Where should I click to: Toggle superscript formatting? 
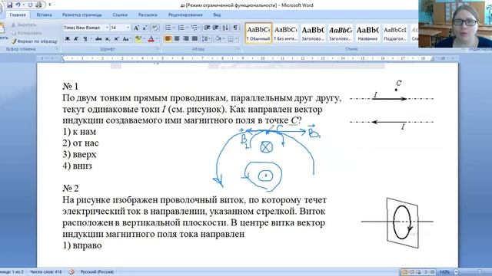[x=116, y=39]
